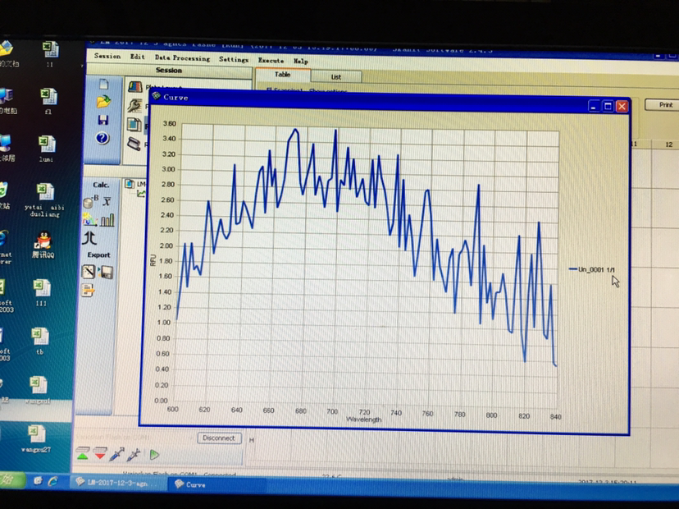
Task: Click the blank subtraction B icon under Calc.
Action: [90, 202]
